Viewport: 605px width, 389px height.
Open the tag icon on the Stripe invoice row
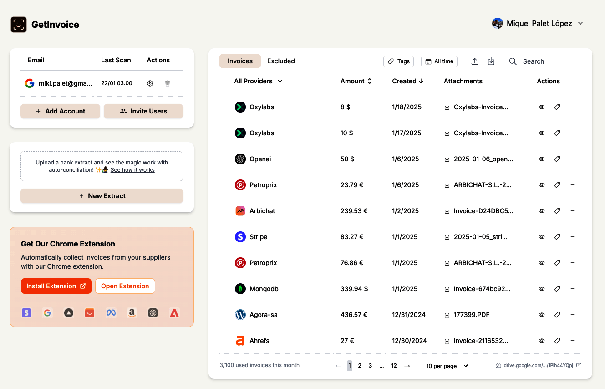(557, 236)
